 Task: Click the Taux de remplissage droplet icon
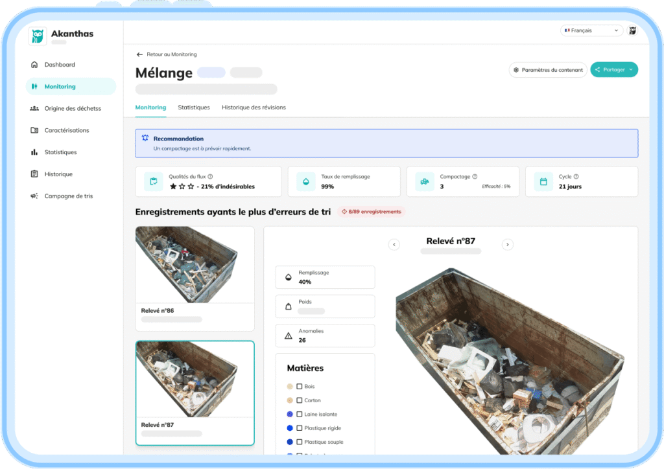coord(306,181)
